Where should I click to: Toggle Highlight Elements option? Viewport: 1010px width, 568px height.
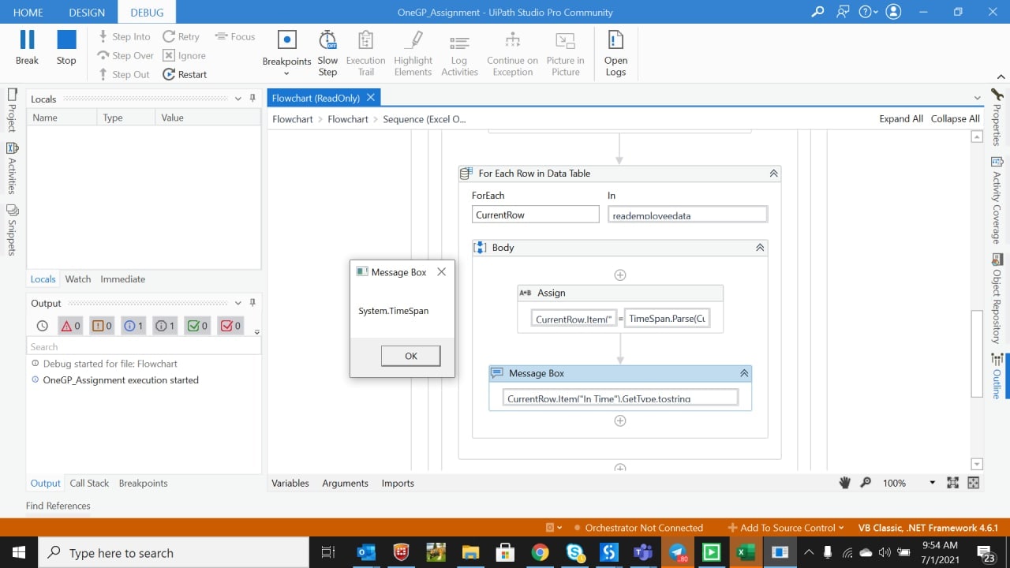click(413, 54)
